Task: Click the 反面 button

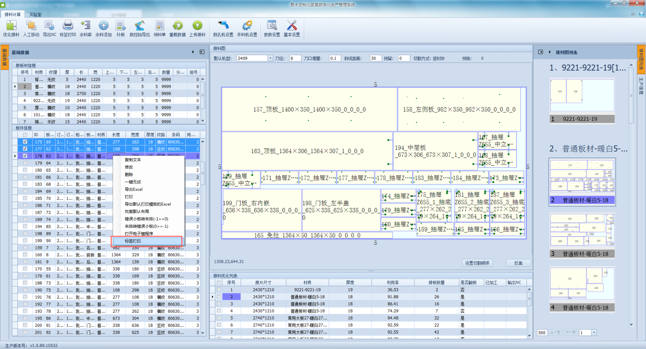Action: (x=518, y=263)
